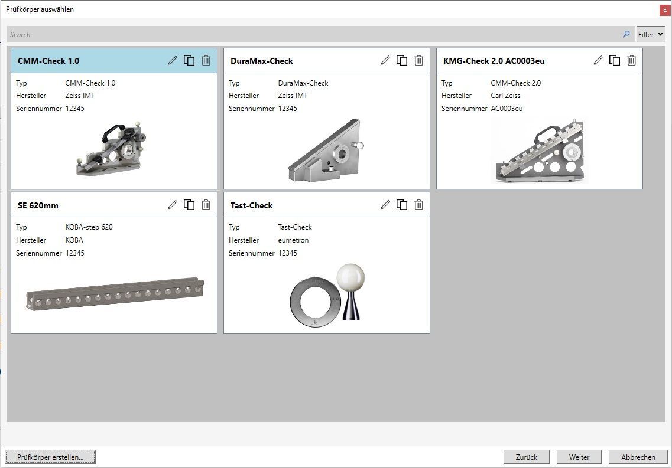Viewport: 672px width, 468px height.
Task: Click the Prüfkörper erstellen button
Action: 50,457
